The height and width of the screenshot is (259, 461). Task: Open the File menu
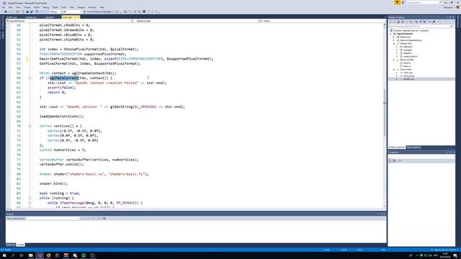click(3, 7)
